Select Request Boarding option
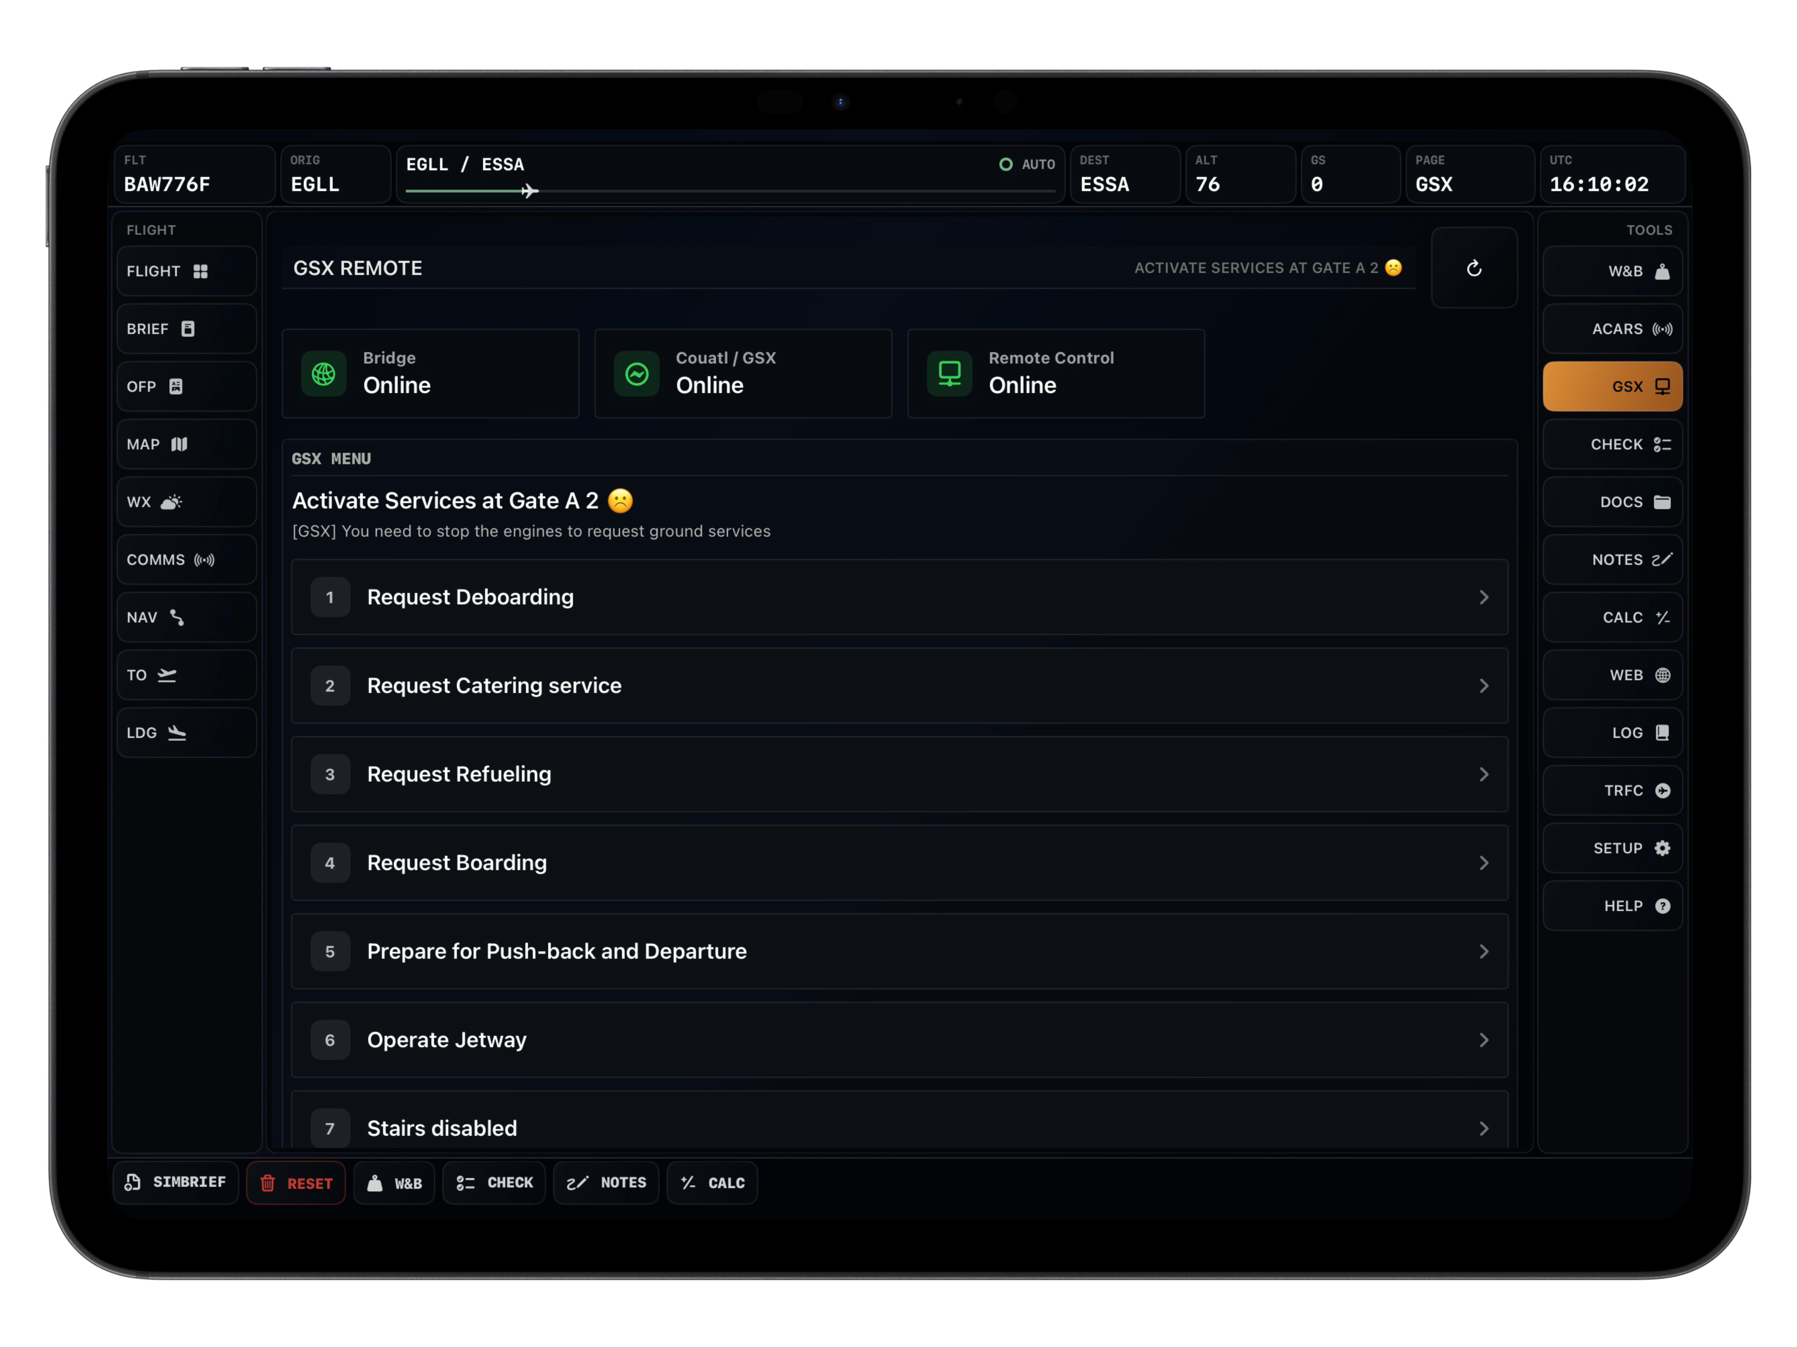The image size is (1797, 1347). click(899, 863)
